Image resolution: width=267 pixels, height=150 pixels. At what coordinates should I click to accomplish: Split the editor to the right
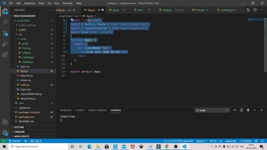tap(255, 10)
